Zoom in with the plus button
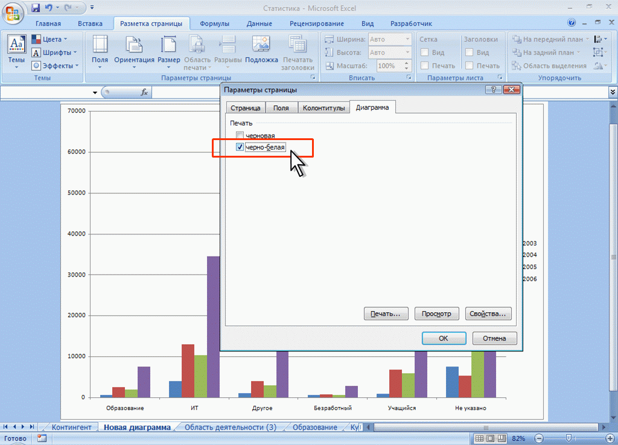 click(610, 438)
